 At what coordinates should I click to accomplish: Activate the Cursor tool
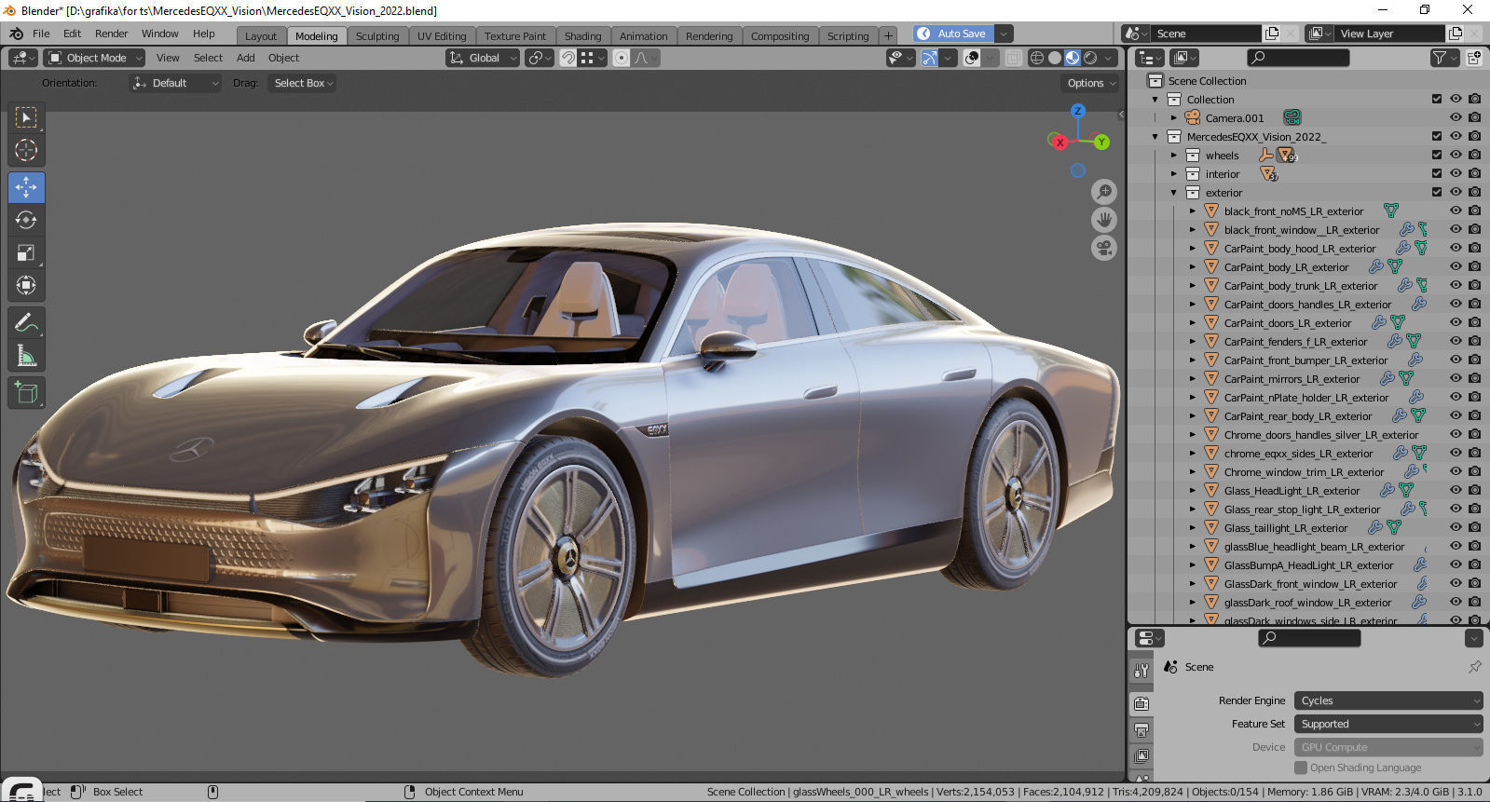click(26, 150)
